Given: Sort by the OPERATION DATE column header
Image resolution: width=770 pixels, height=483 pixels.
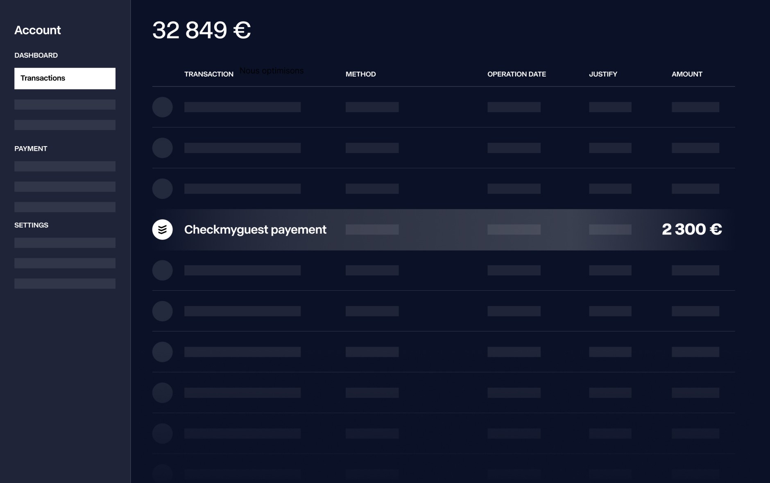Looking at the screenshot, I should pos(516,74).
